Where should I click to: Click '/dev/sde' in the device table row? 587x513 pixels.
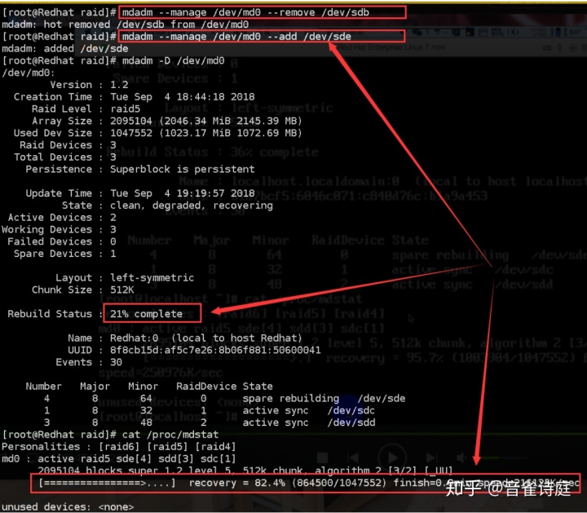click(x=382, y=398)
